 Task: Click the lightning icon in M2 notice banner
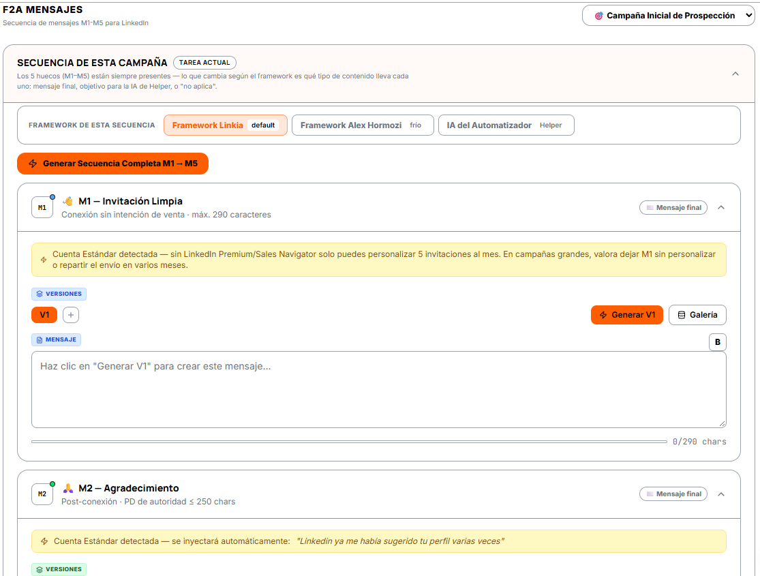coord(44,541)
